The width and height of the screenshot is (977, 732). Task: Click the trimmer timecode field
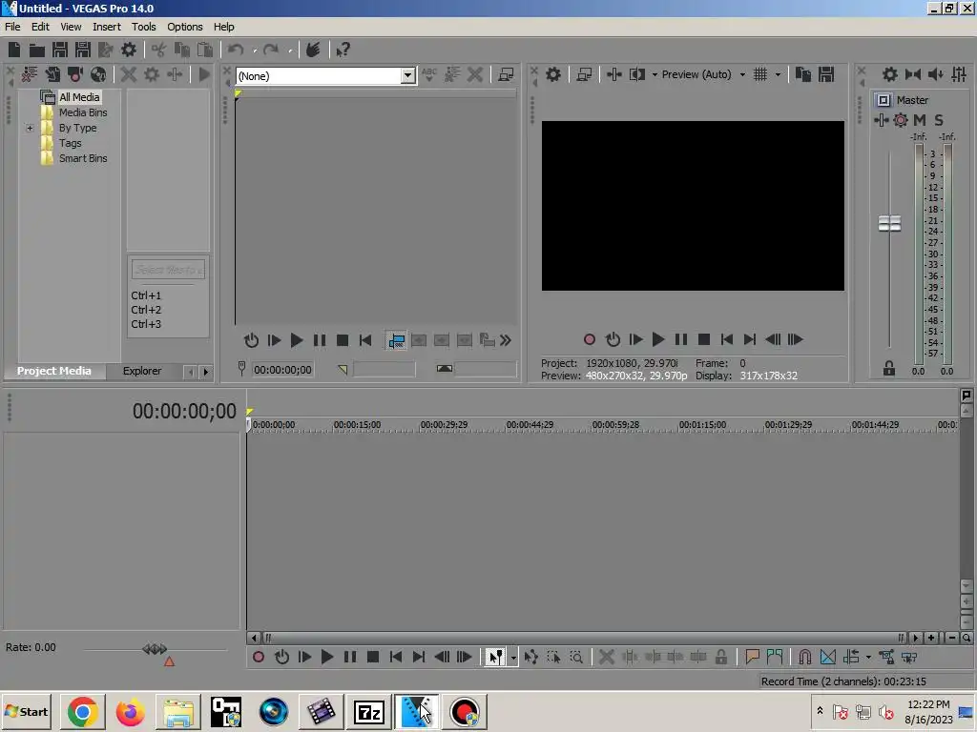pos(282,370)
